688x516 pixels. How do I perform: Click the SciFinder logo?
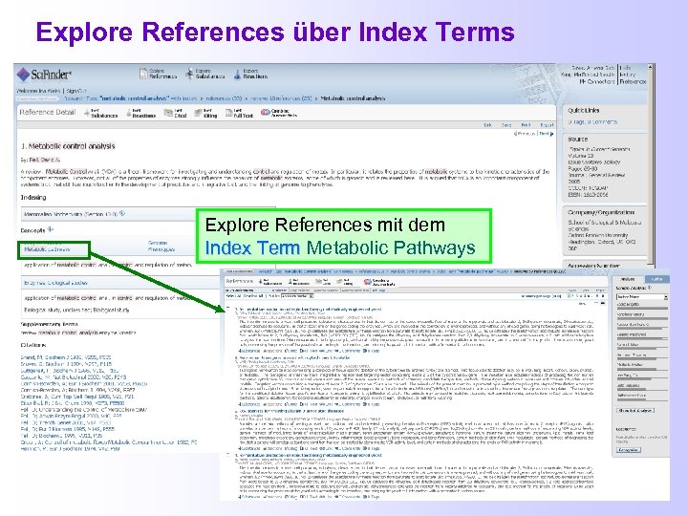pos(44,75)
